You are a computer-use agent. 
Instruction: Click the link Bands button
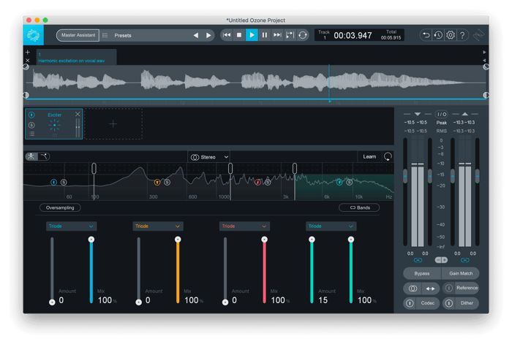[359, 207]
